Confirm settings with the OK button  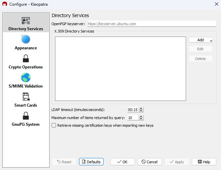click(122, 162)
